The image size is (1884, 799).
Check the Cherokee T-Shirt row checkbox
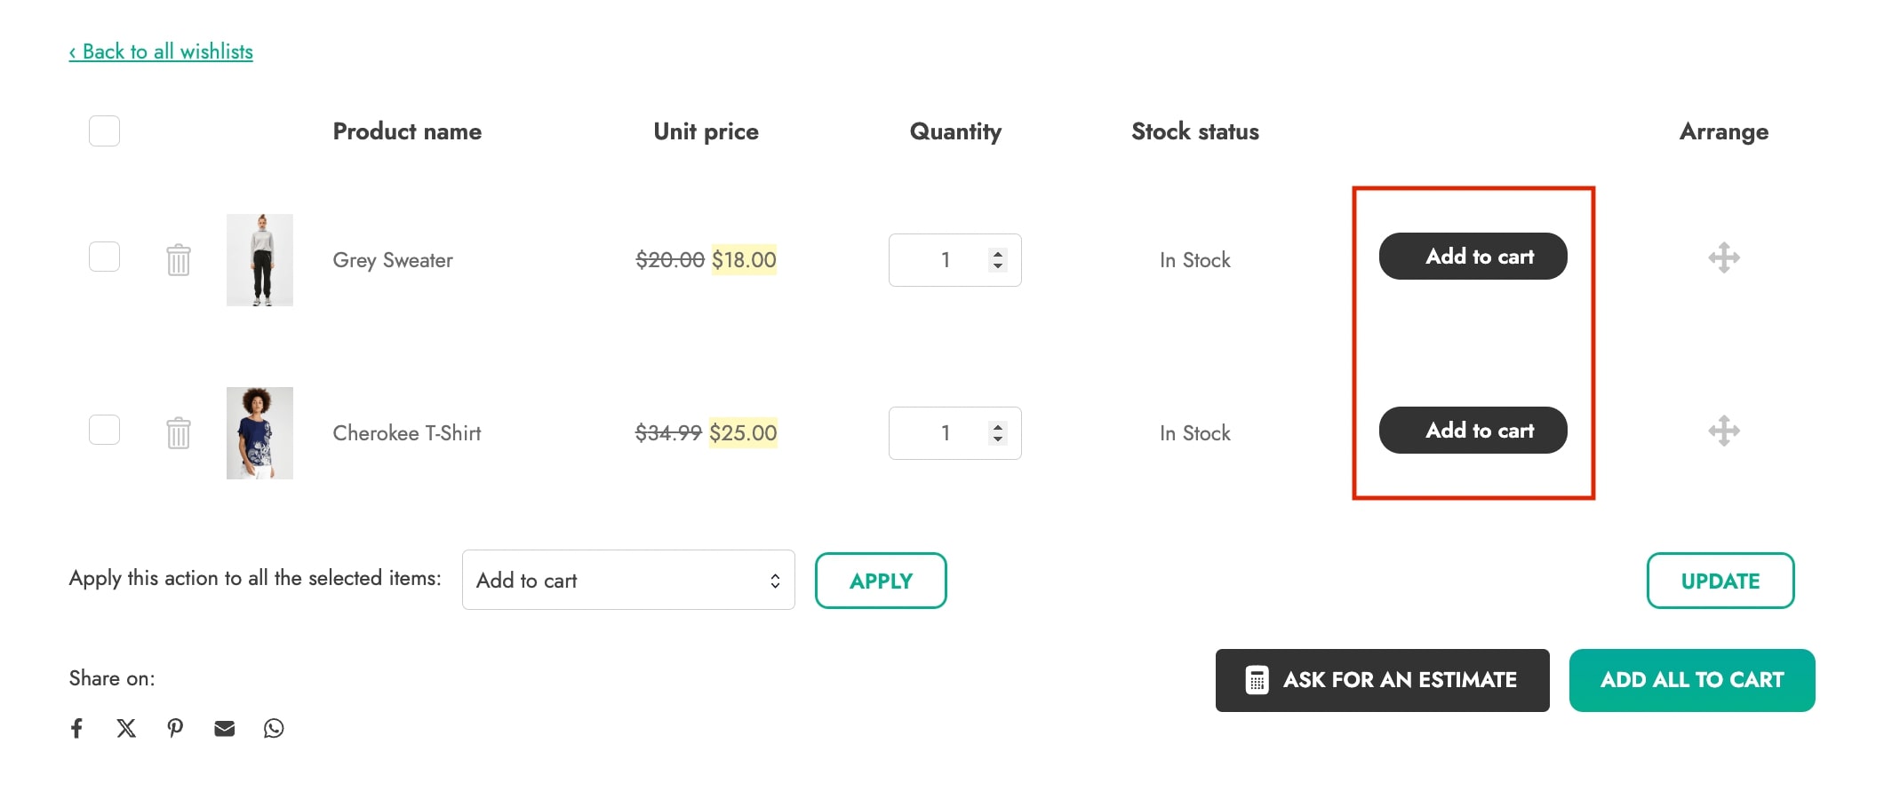coord(104,430)
